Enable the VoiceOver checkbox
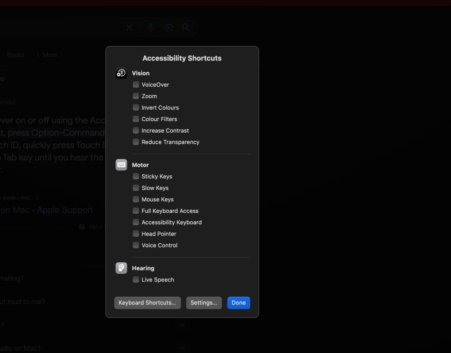The image size is (451, 353). pos(136,85)
